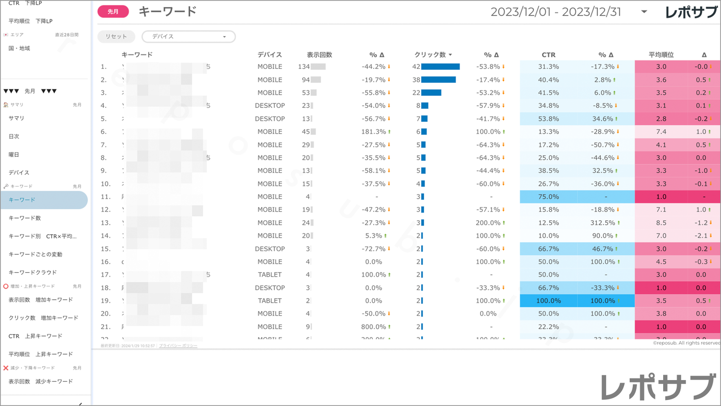Open the 2023/12/01 - 2023/12/31 date picker
721x406 pixels.
point(556,12)
